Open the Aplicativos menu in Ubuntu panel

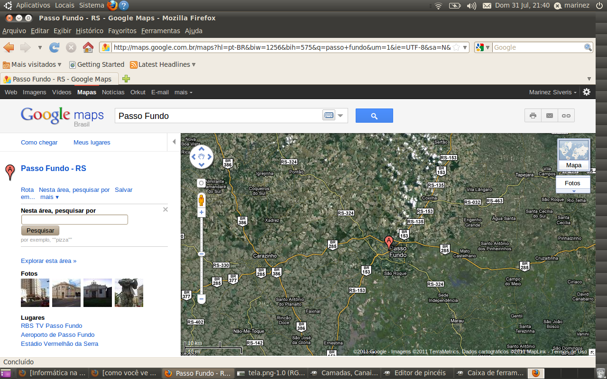coord(33,5)
